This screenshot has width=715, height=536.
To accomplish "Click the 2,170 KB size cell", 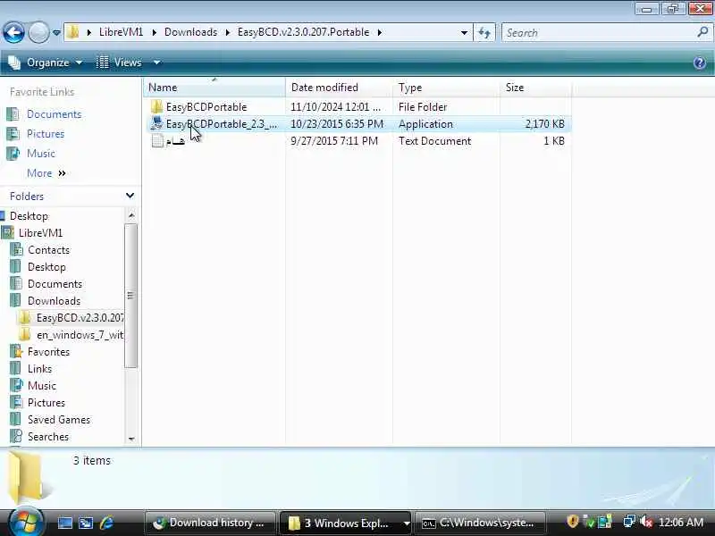I will pos(545,124).
